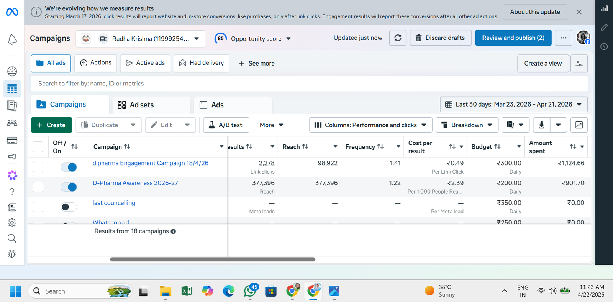The width and height of the screenshot is (613, 302).
Task: Open the pencil edit icon on right rail
Action: 604,27
